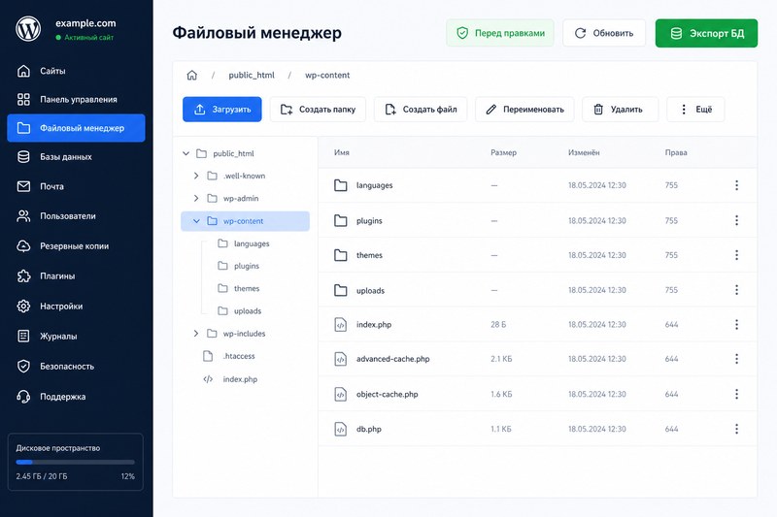Open the uploads row actions menu
This screenshot has width=777, height=517.
tap(736, 290)
